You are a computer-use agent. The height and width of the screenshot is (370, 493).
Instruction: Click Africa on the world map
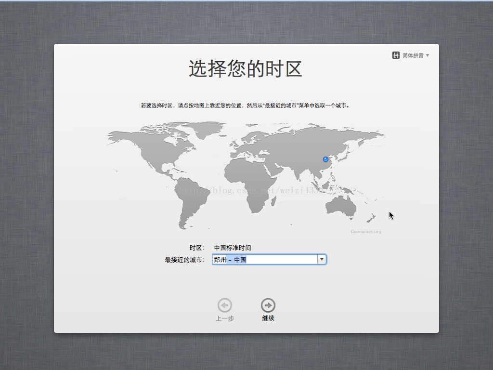click(248, 183)
